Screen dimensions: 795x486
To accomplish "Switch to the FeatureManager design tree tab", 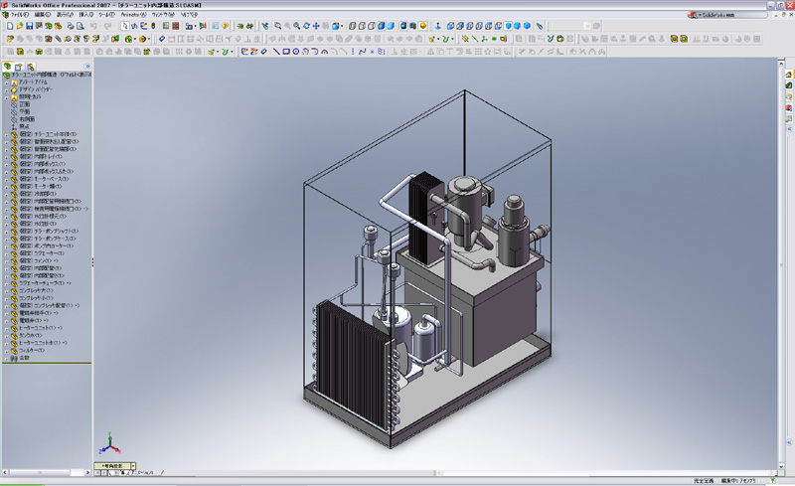I will [x=7, y=66].
